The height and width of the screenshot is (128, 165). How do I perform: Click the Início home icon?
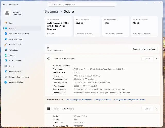[6, 23]
